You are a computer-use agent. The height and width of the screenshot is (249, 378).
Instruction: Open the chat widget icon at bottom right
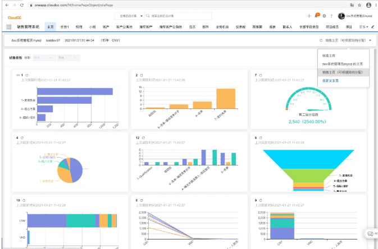[x=370, y=233]
